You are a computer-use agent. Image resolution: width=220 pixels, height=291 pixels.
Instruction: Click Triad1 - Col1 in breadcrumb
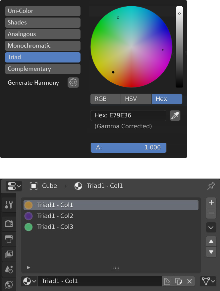105,186
